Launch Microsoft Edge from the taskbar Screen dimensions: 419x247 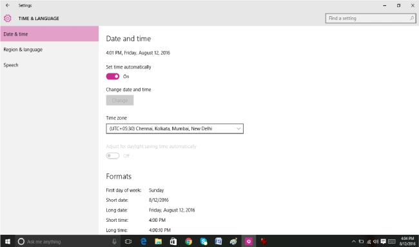144,242
